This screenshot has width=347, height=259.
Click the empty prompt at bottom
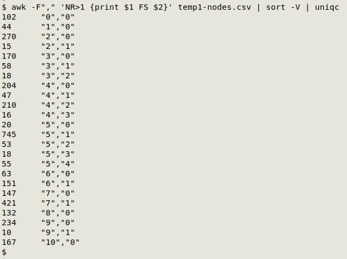pos(4,252)
